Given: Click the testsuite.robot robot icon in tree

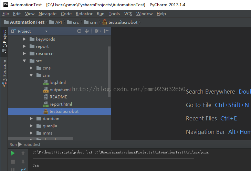Looking at the screenshot, I should (46, 111).
